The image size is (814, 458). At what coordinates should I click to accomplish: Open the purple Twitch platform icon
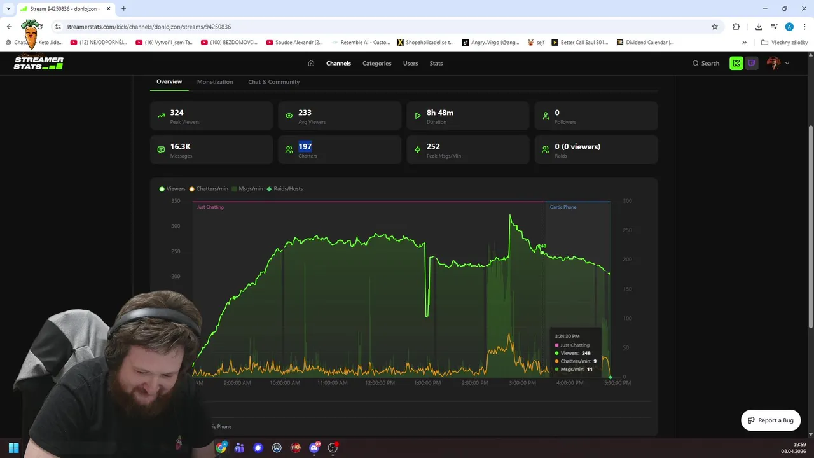pos(752,63)
